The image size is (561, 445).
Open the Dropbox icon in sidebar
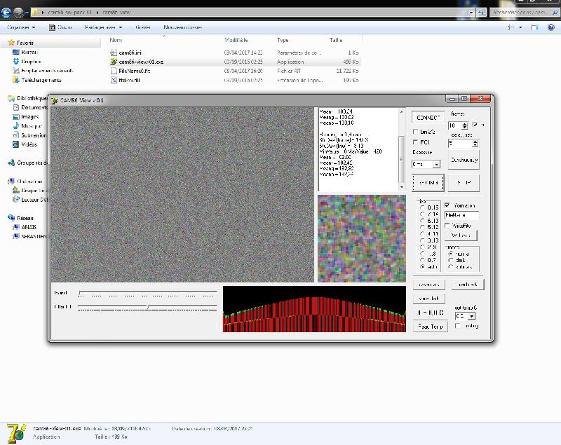point(15,62)
